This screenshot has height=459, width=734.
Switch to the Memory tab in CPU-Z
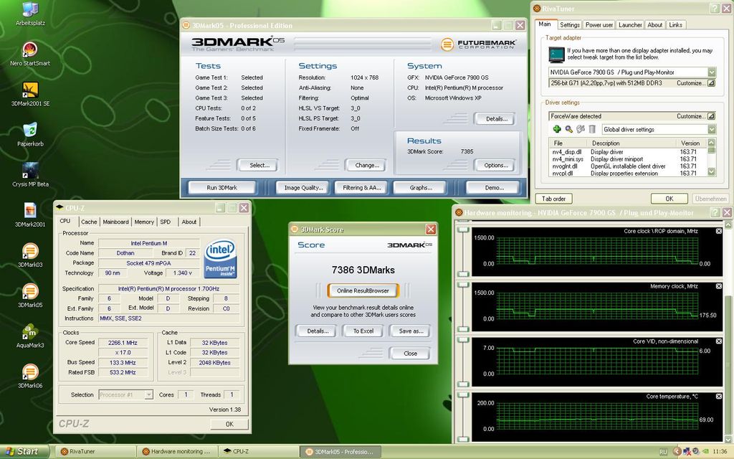[144, 222]
